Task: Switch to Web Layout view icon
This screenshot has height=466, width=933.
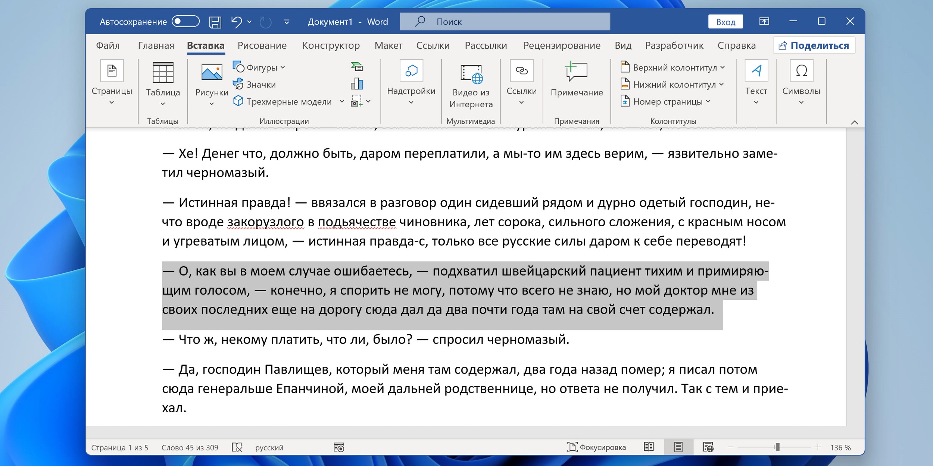Action: pos(708,447)
